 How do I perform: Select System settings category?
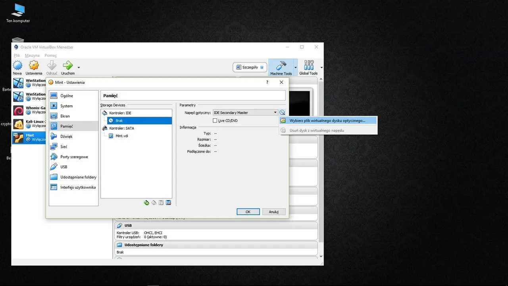click(x=73, y=106)
